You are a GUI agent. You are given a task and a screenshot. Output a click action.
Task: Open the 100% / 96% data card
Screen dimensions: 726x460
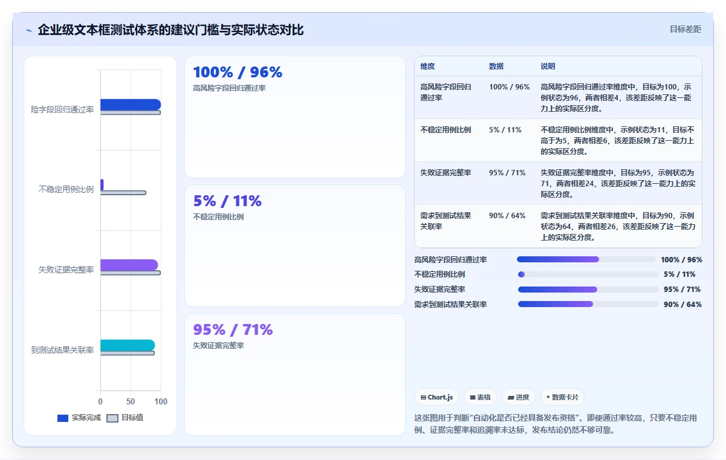(x=295, y=117)
